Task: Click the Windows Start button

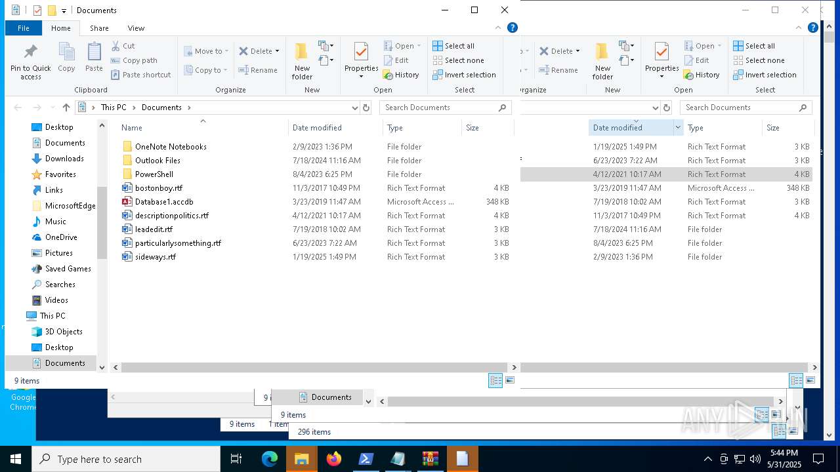Action: [16, 459]
